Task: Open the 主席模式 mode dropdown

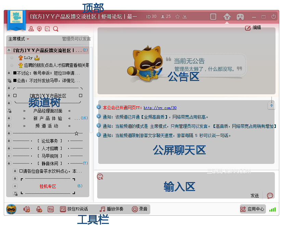Action: tap(19, 39)
